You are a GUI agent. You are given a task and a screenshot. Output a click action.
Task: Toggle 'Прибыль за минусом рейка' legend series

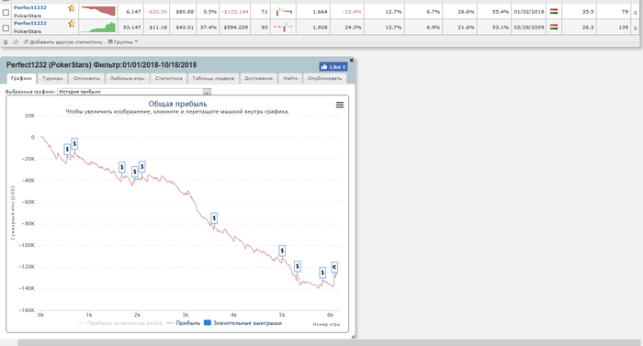120,323
